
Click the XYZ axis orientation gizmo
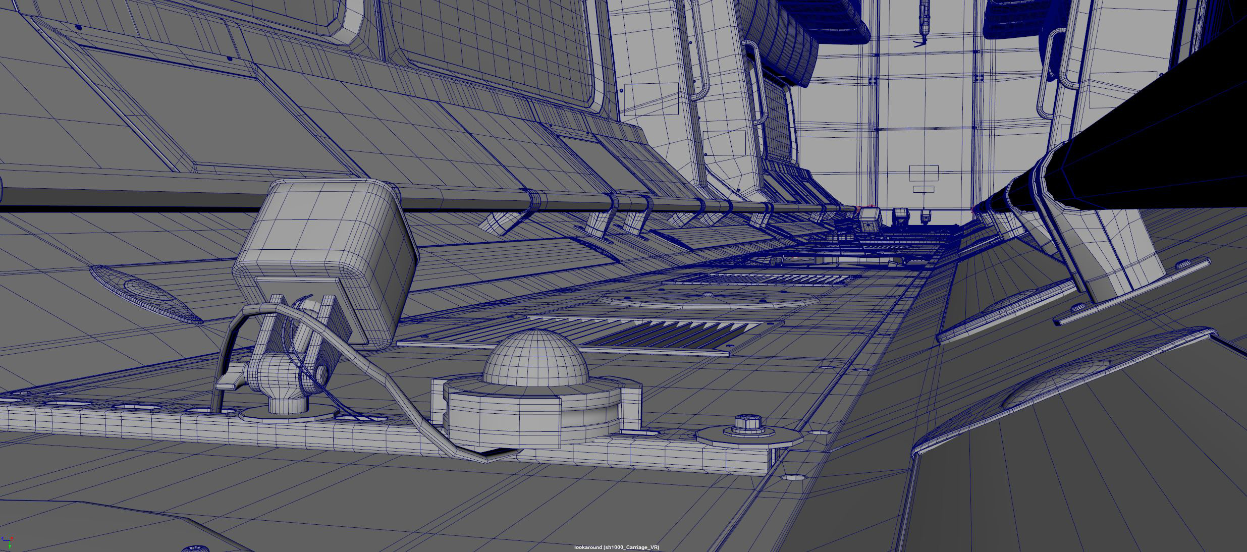[9, 542]
